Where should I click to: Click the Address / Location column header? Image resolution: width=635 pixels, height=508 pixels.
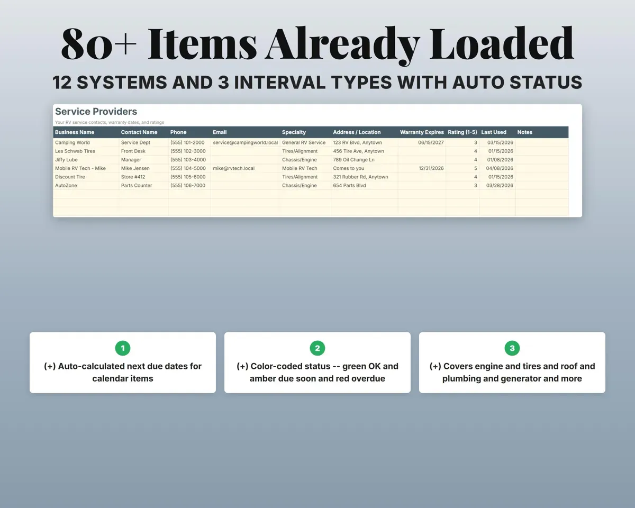click(x=364, y=132)
